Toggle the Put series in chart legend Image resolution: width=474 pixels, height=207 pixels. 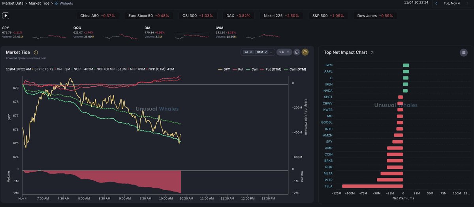coord(238,69)
